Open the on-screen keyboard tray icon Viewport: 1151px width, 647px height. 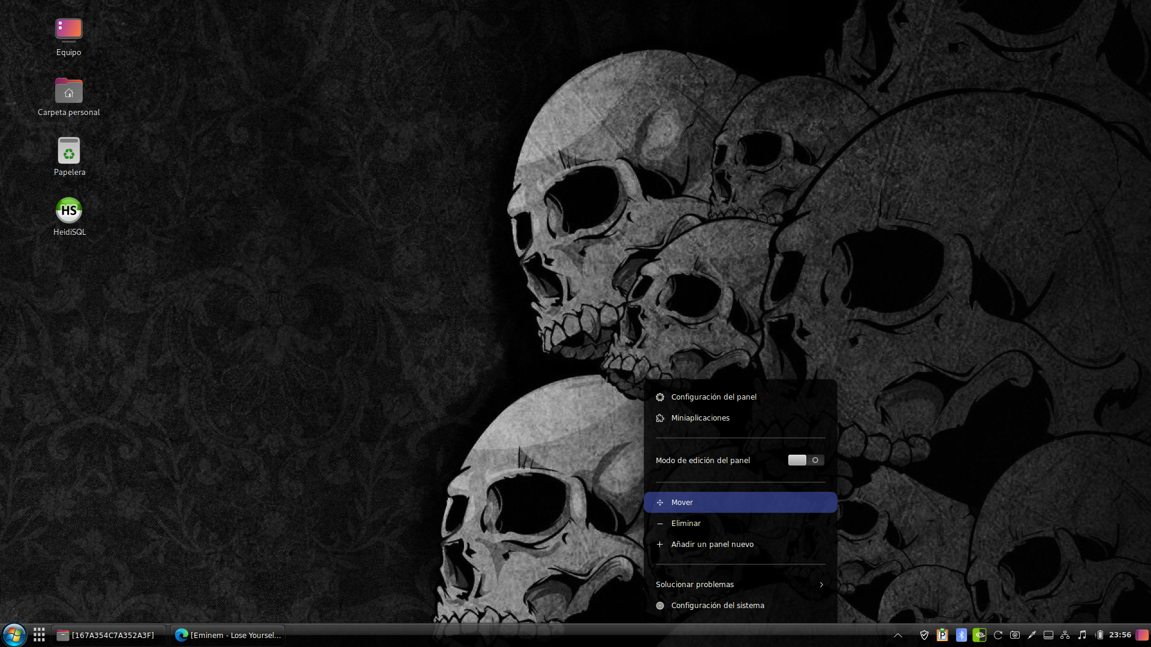[1048, 635]
